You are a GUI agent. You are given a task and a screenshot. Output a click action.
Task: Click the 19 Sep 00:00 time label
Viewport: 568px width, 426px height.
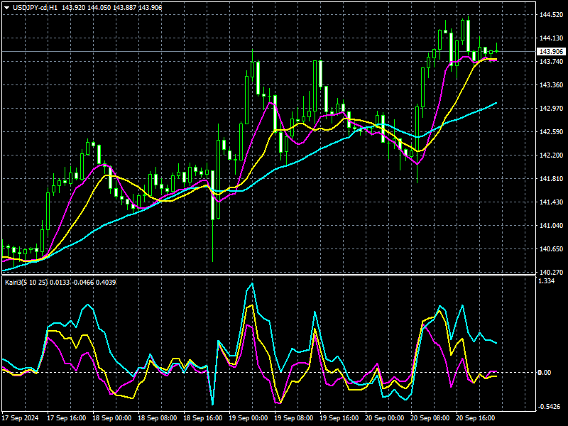[248, 418]
